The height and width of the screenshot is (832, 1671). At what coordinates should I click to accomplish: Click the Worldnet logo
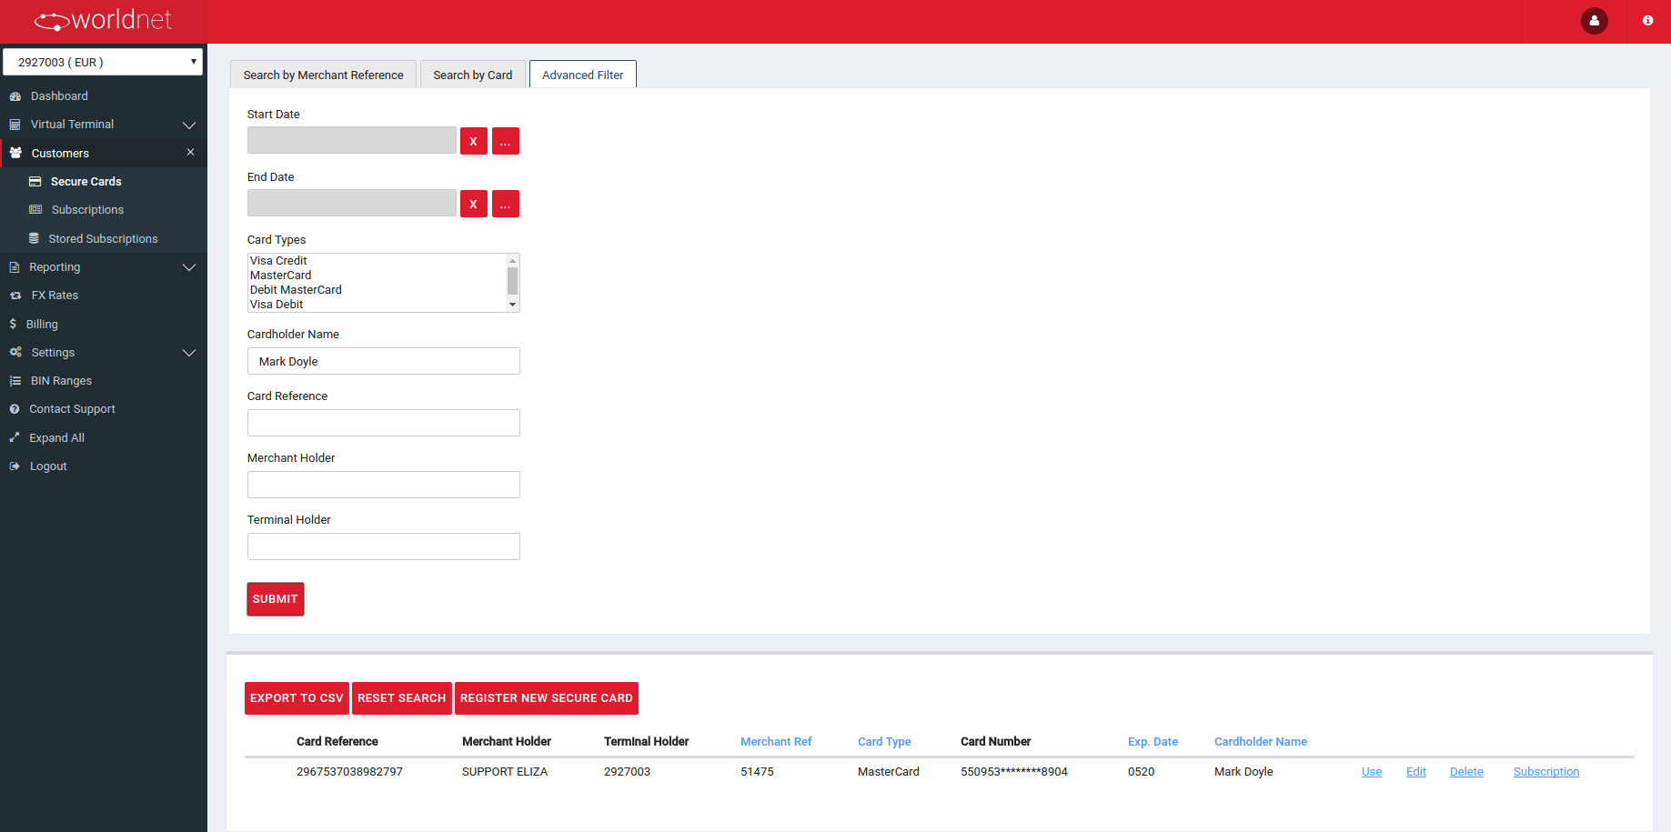103,20
